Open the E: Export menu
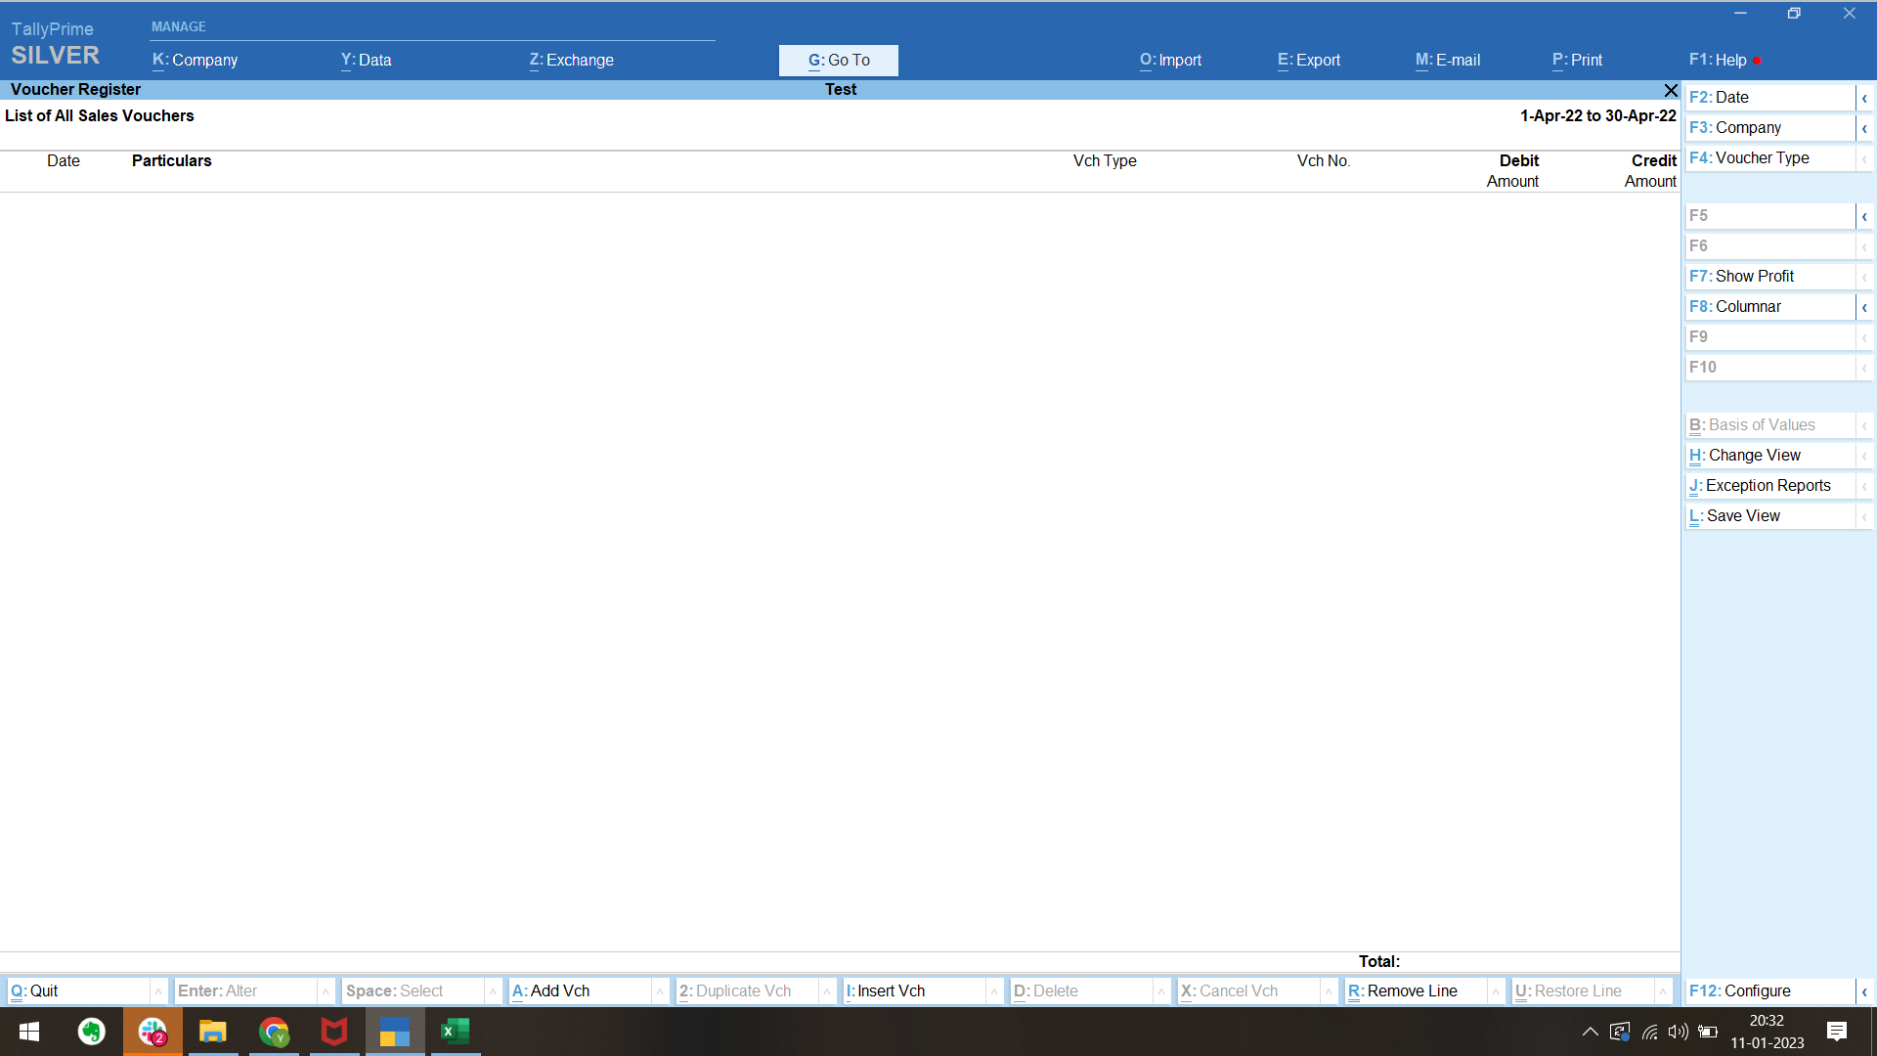 pos(1309,60)
